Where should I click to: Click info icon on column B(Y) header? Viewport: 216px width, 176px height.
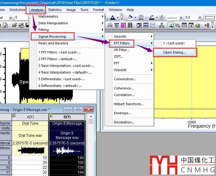click(50, 116)
